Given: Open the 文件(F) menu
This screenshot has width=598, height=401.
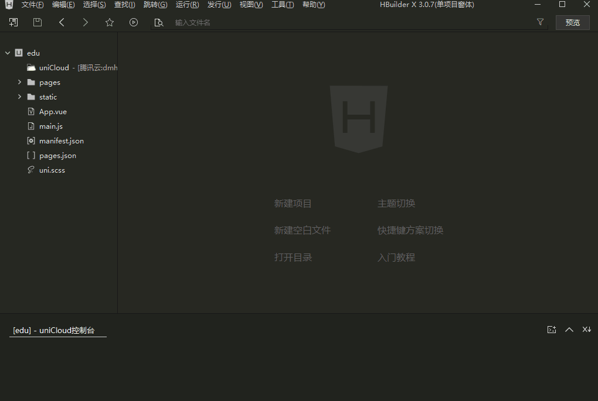Looking at the screenshot, I should click(32, 5).
